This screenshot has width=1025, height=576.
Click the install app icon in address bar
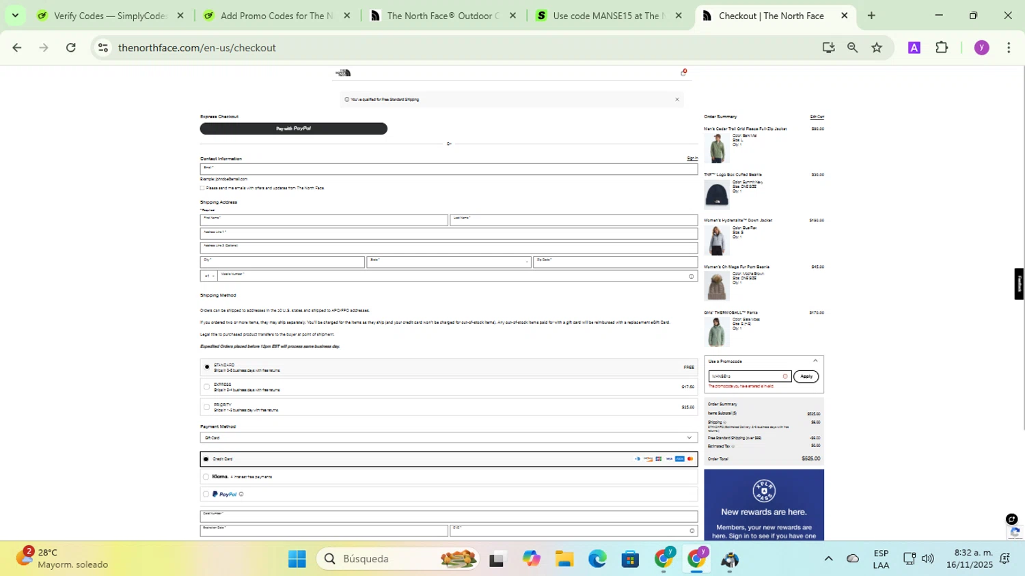coord(828,48)
